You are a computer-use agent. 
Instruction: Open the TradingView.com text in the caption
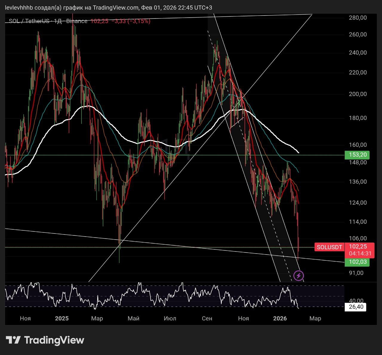coord(116,8)
